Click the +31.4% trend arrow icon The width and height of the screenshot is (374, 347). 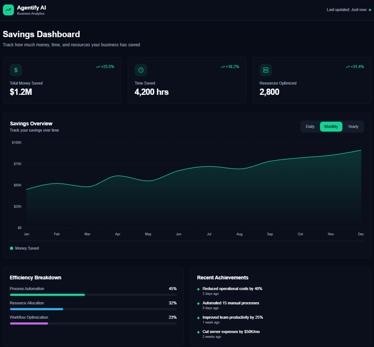click(x=347, y=67)
